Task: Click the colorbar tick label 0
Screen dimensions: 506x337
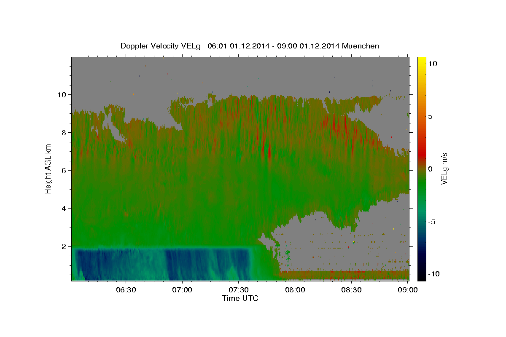Action: (430, 169)
